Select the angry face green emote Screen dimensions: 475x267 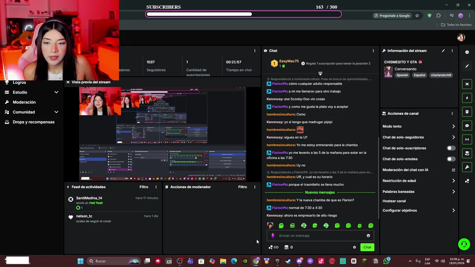(x=292, y=225)
